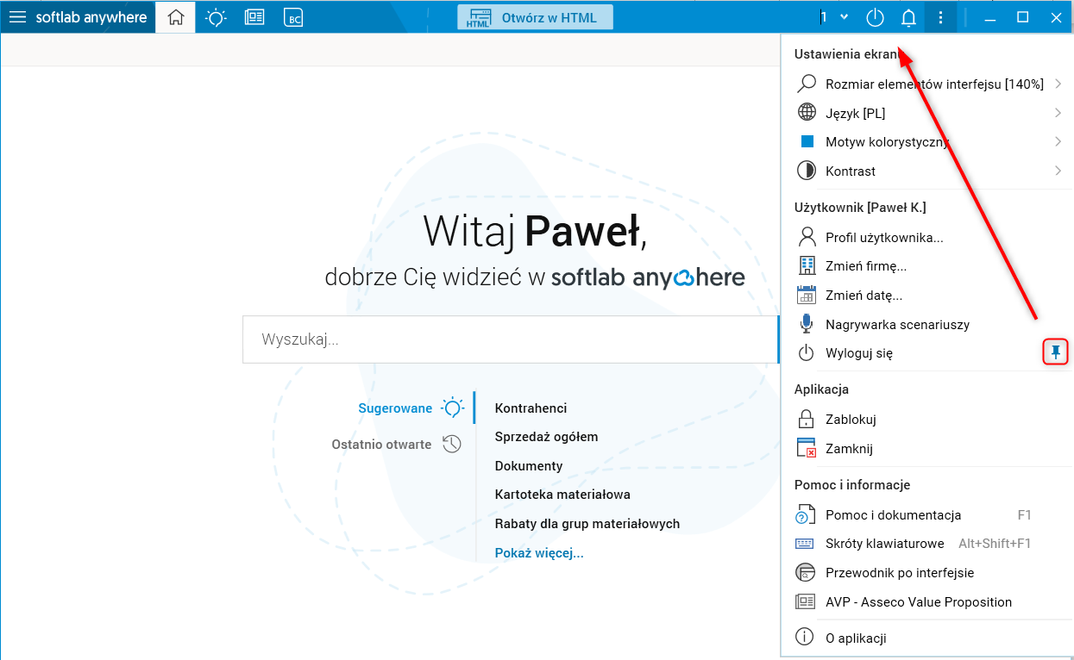Click the microphone icon for Nagrywarka scenariuszy
This screenshot has height=660, width=1074.
807,324
